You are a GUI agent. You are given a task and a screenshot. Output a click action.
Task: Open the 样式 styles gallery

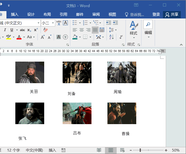(x=134, y=30)
